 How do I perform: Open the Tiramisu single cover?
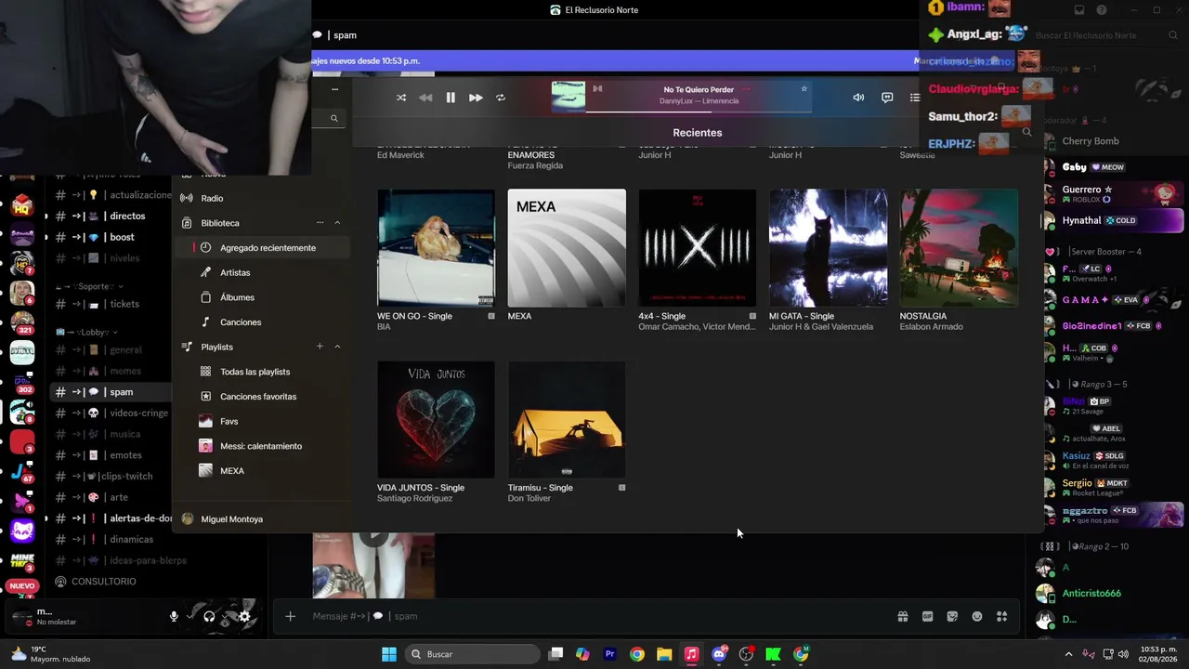[567, 420]
